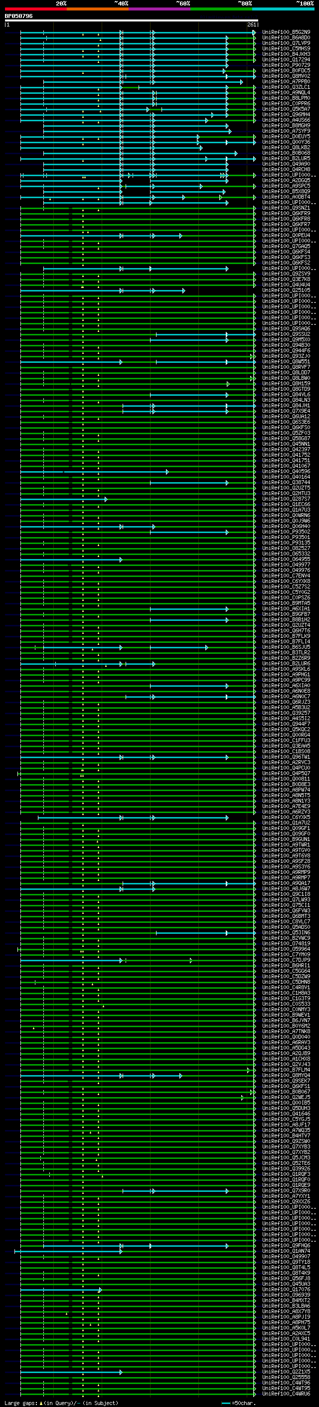The width and height of the screenshot is (319, 1407).
Task: Select the UniRef100_Q3E7K8 label
Action: 286,279
